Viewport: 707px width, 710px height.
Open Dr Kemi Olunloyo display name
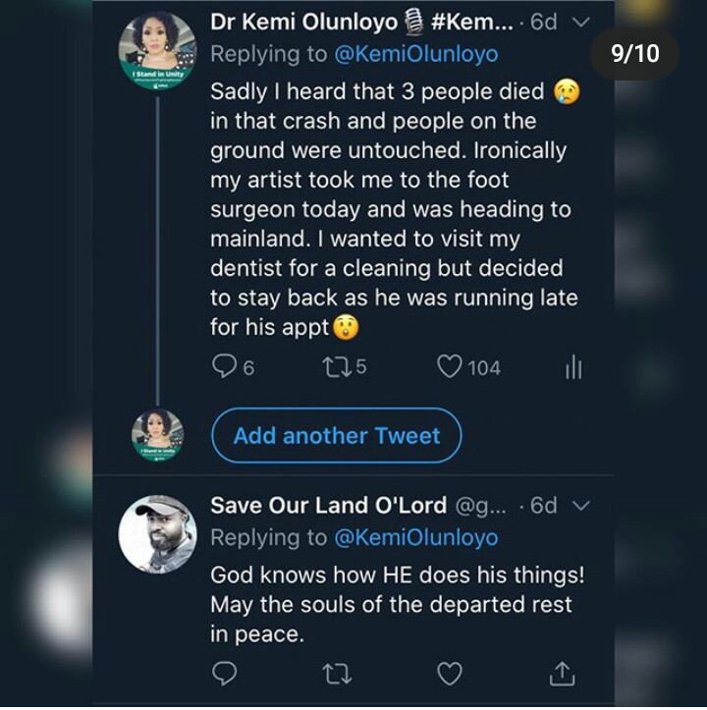coord(304,22)
